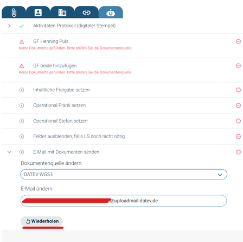Remove the GF Henning Puls step

coord(238,41)
